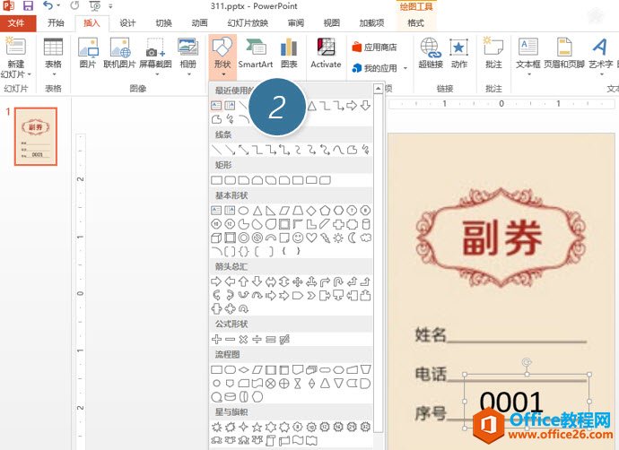
Task: Open the 应用商店 (Store) button
Action: (x=375, y=47)
